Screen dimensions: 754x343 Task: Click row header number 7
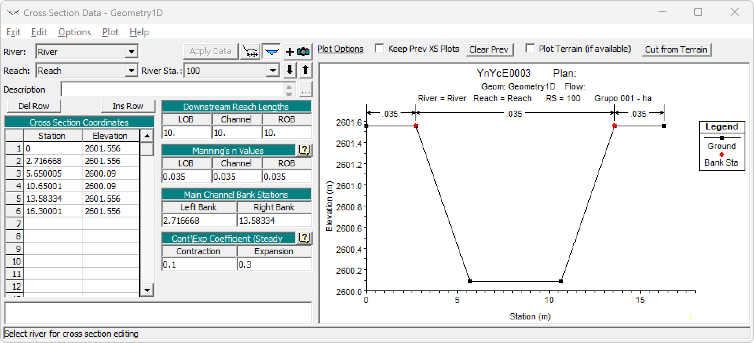[x=15, y=224]
